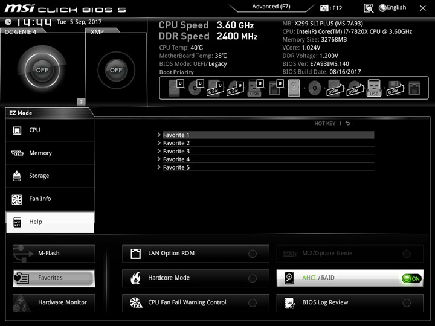
Task: Select the legacy USB floppy boot icon
Action: point(395,88)
